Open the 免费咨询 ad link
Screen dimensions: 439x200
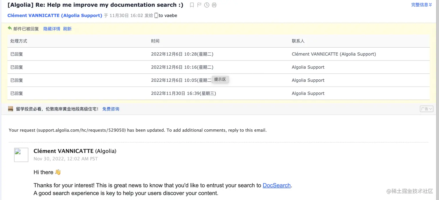pyautogui.click(x=111, y=109)
